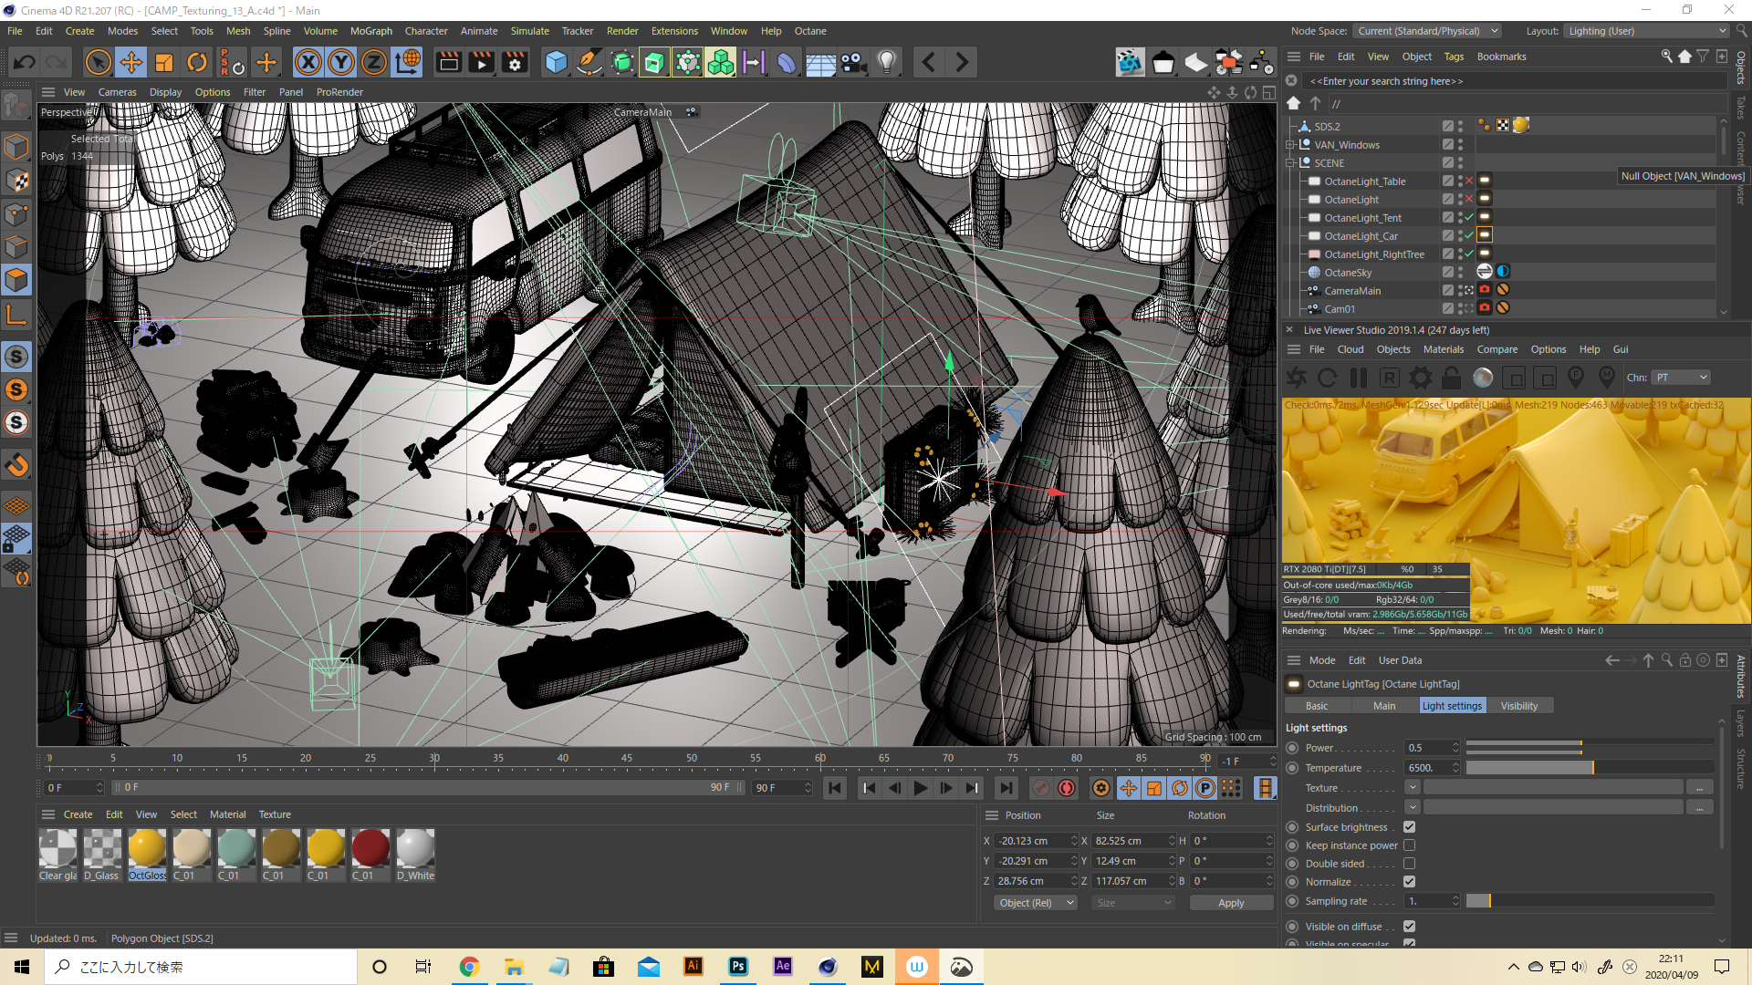Pause the Live Viewer render
1752x985 pixels.
1359,378
